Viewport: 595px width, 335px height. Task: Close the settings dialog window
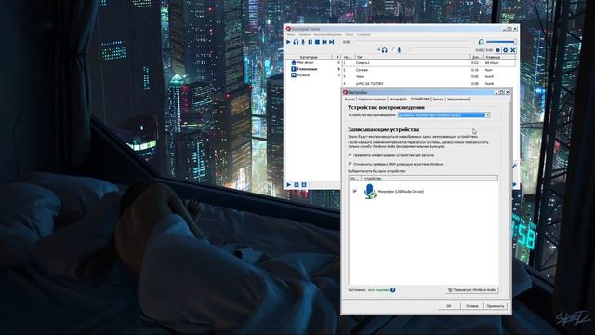pos(508,92)
